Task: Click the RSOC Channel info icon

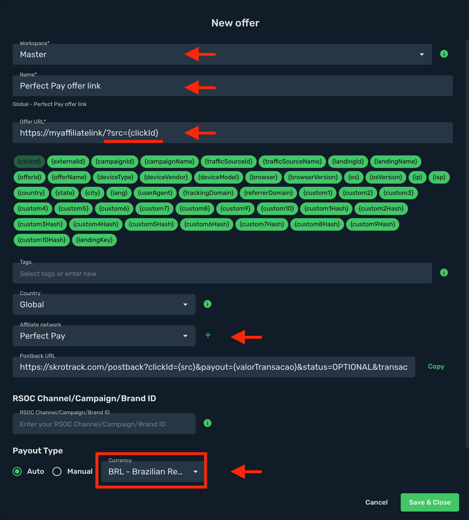Action: click(x=207, y=423)
